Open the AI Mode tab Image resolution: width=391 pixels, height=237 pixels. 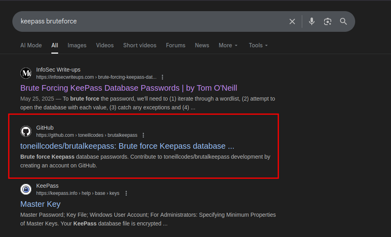coord(31,45)
